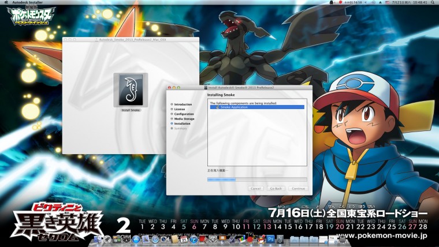The width and height of the screenshot is (439, 247).
Task: Click the components list box
Action: (x=257, y=132)
